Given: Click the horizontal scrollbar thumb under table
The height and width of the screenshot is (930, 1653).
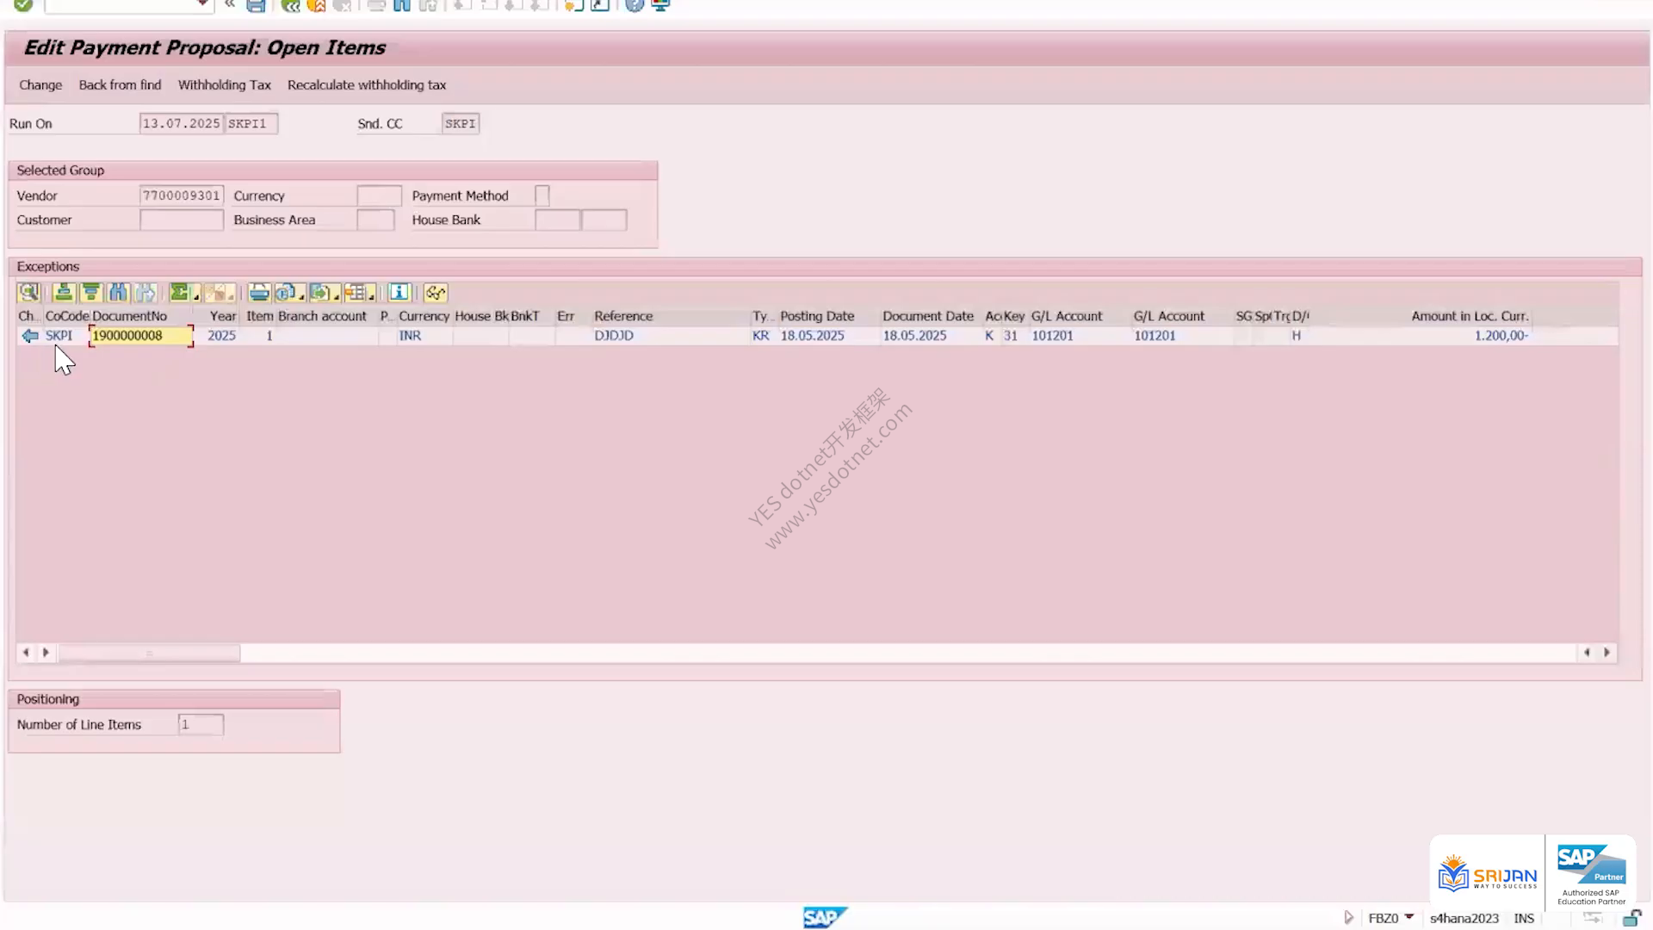Looking at the screenshot, I should pos(149,653).
